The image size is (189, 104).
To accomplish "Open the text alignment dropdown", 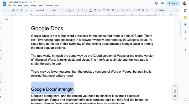I will pyautogui.click(x=114, y=10).
